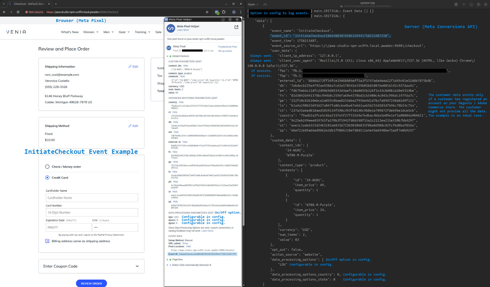
Task: Open the text editor settings gear icon
Action: point(456,4)
